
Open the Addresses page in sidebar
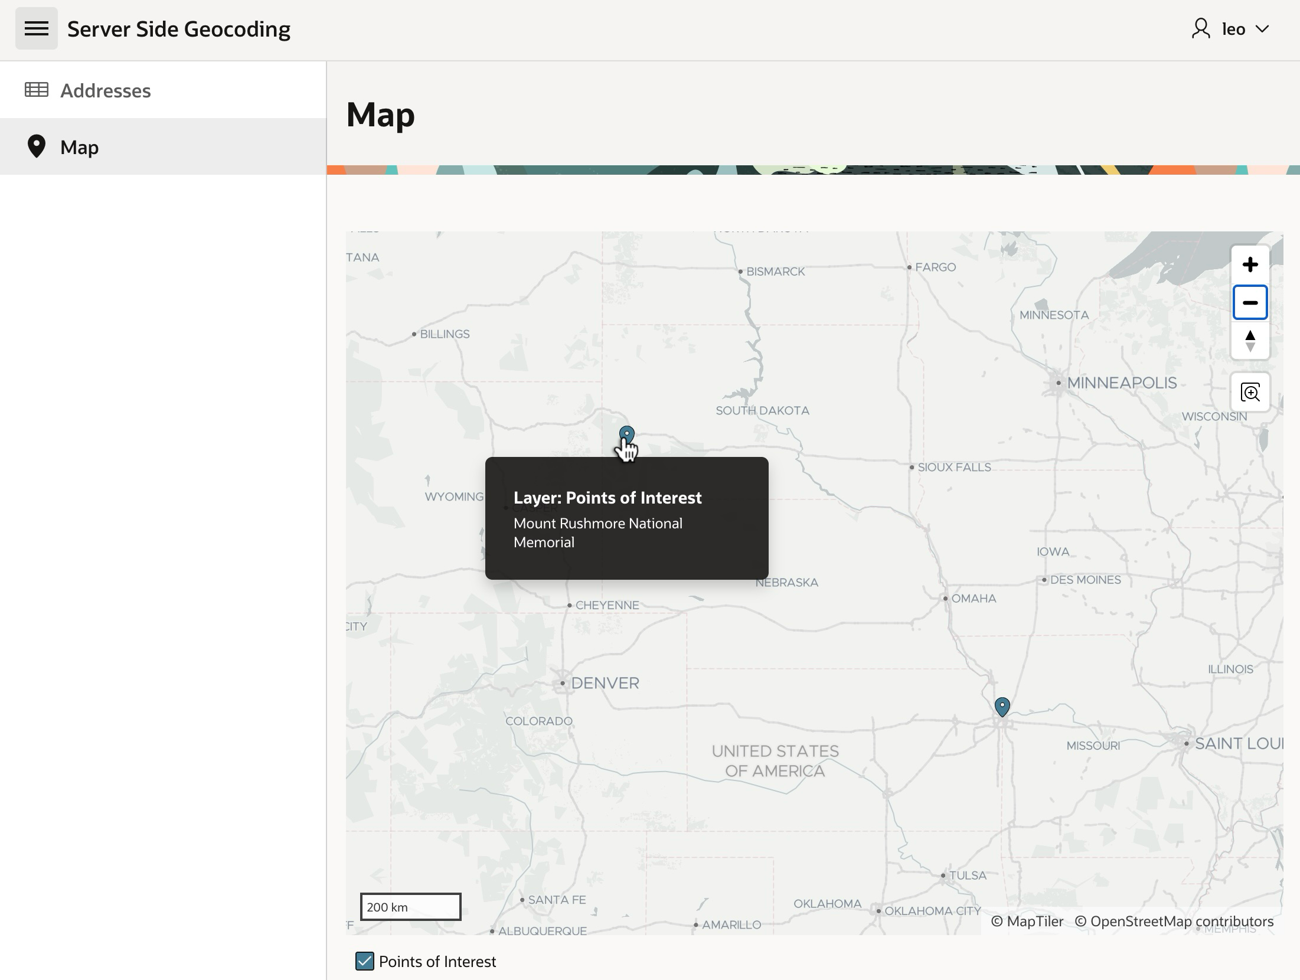[x=105, y=90]
